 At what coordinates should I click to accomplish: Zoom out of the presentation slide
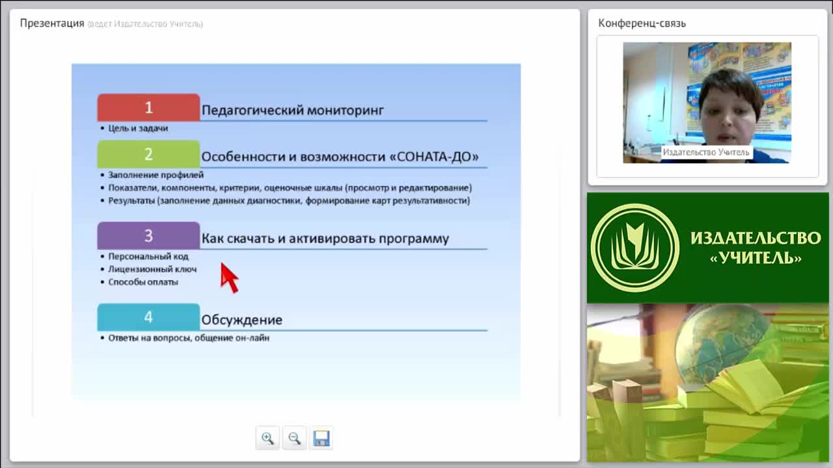pyautogui.click(x=294, y=438)
